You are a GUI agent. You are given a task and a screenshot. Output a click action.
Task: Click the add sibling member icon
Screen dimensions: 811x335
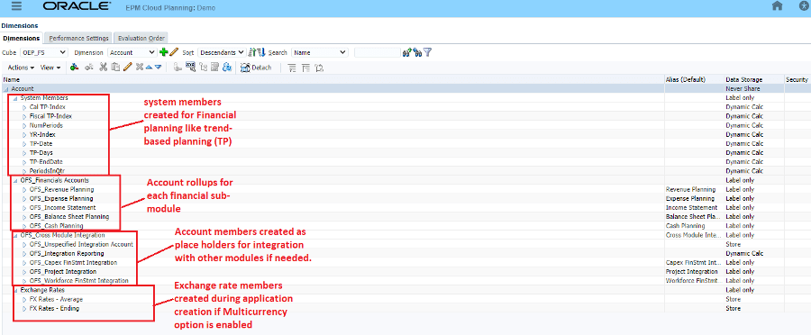[x=89, y=68]
